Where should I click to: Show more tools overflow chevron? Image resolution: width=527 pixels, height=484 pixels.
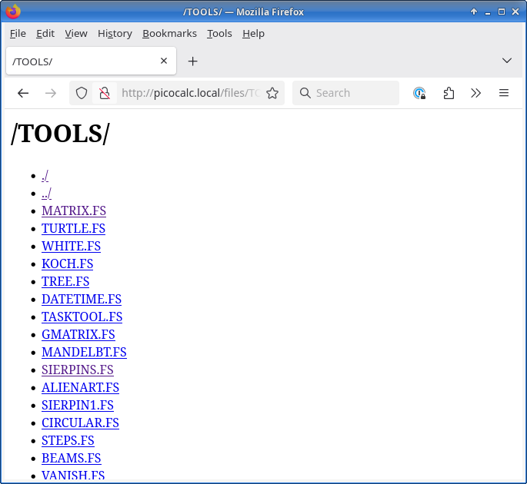point(476,93)
